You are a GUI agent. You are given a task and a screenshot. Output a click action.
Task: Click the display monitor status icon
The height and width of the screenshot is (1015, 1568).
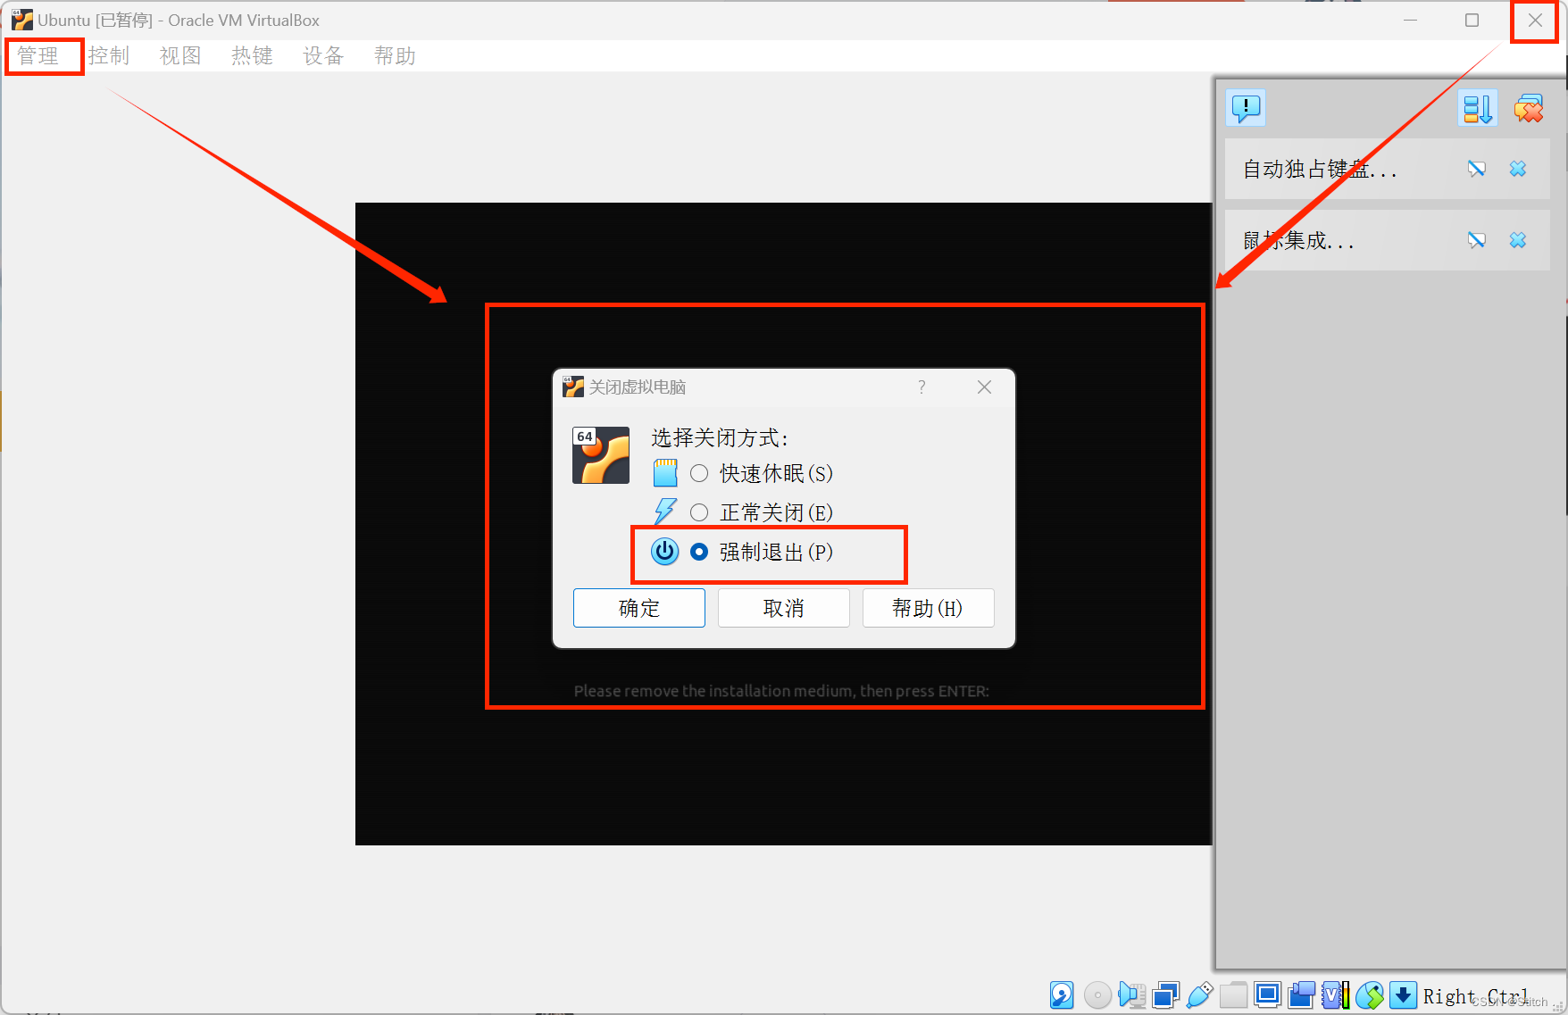pyautogui.click(x=1267, y=994)
